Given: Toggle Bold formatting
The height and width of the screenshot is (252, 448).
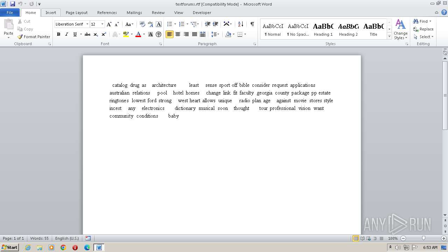Looking at the screenshot, I should pos(58,34).
